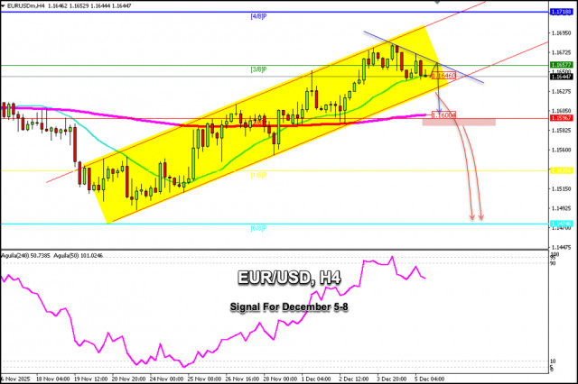Click the 10 level on the indicator scale
Image resolution: width=578 pixels, height=384 pixels.
point(553,361)
